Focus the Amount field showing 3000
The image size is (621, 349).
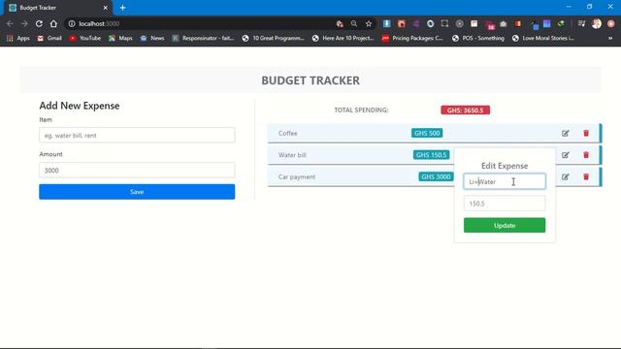137,171
